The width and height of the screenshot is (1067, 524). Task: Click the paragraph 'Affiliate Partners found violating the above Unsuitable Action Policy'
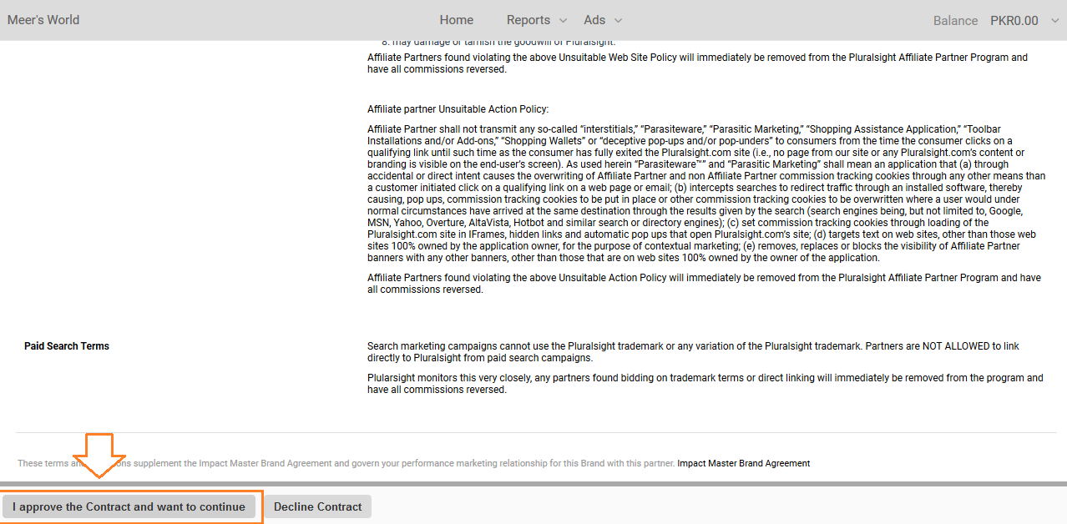pyautogui.click(x=704, y=284)
